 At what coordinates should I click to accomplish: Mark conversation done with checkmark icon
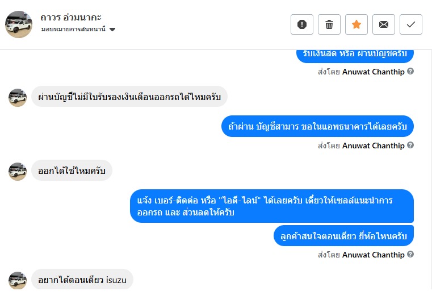(x=411, y=24)
